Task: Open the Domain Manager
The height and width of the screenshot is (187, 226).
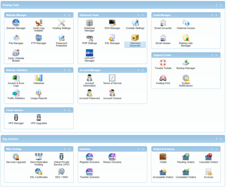Action: point(16,24)
